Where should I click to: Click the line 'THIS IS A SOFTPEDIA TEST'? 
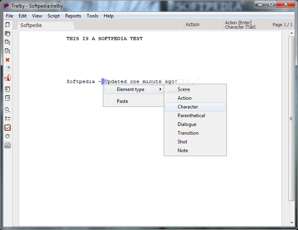[104, 39]
